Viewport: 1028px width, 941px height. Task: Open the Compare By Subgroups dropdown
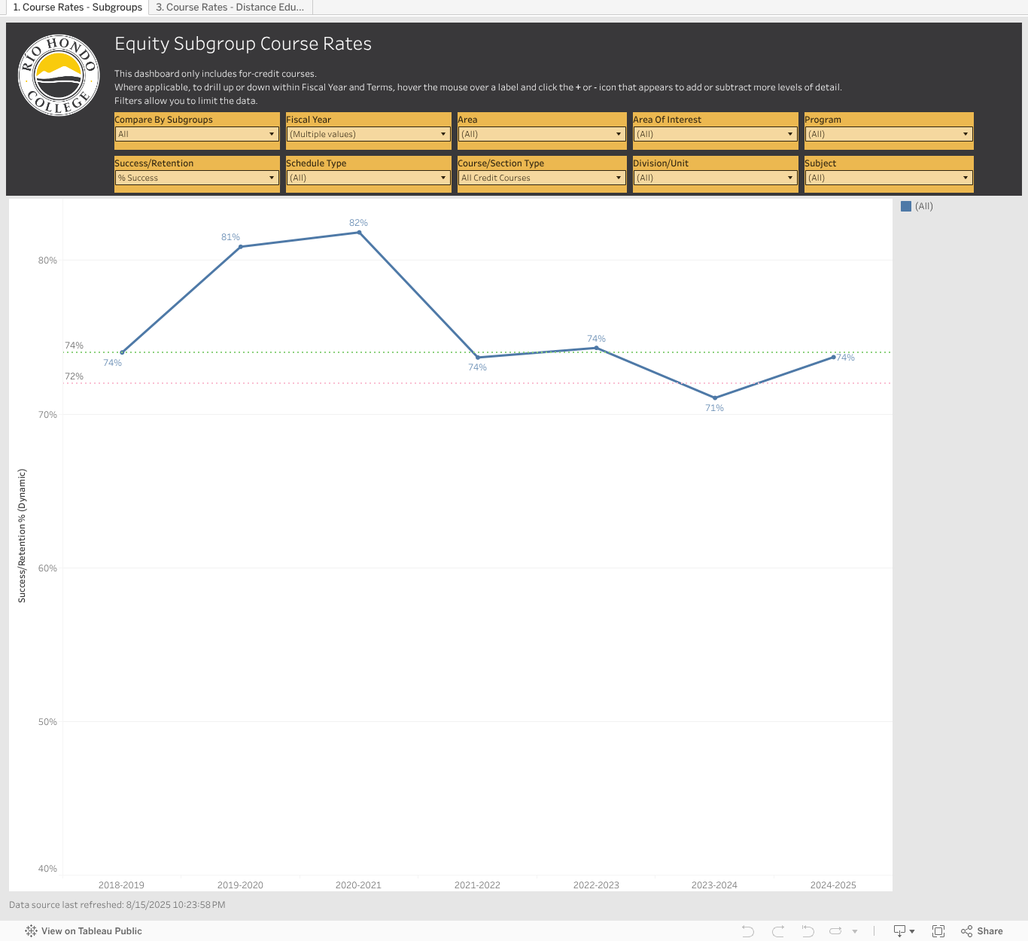(x=196, y=134)
